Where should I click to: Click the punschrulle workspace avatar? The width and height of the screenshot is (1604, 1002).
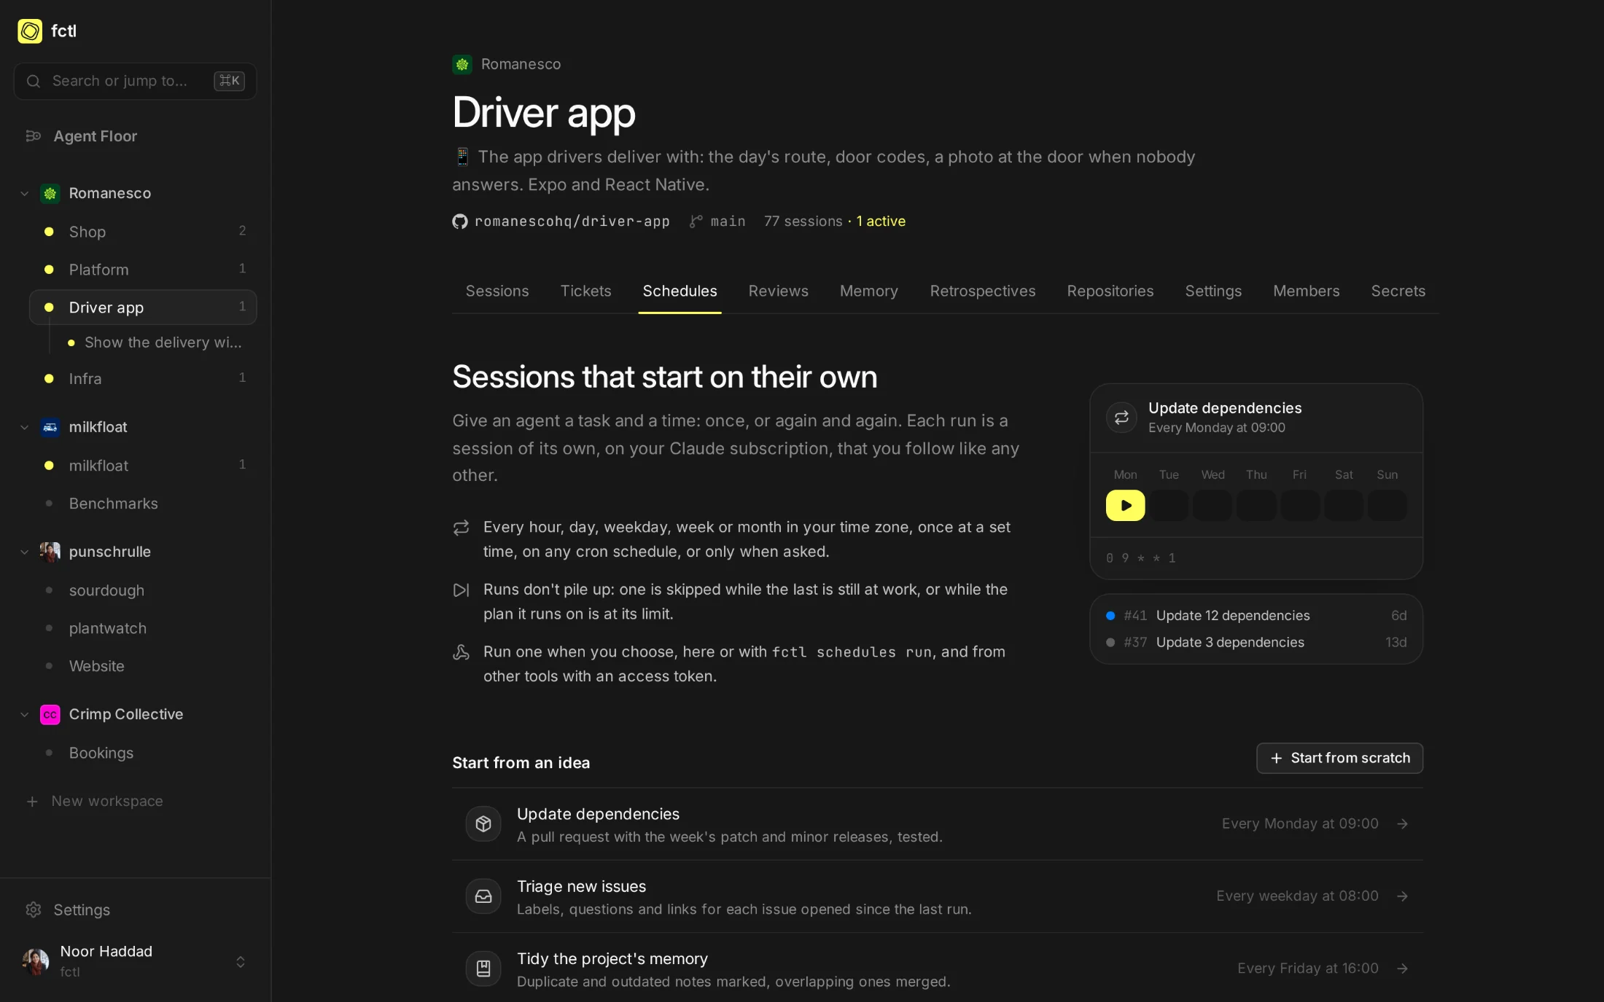50,552
